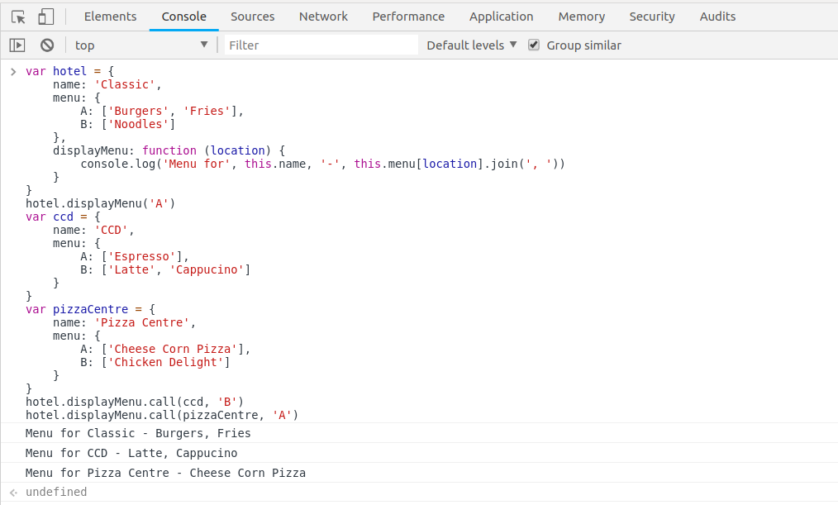Click the console input prompt chevron
Screen dimensions: 838x505
[x=12, y=72]
